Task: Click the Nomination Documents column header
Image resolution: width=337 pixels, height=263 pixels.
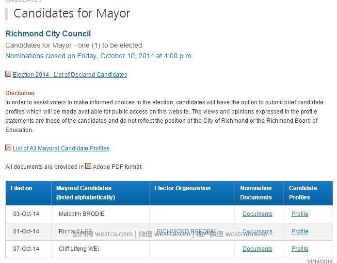Action: pos(259,193)
